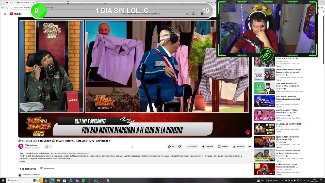This screenshot has height=183, width=325.
Task: Open options for the Crudo testimonio video
Action: click(304, 151)
